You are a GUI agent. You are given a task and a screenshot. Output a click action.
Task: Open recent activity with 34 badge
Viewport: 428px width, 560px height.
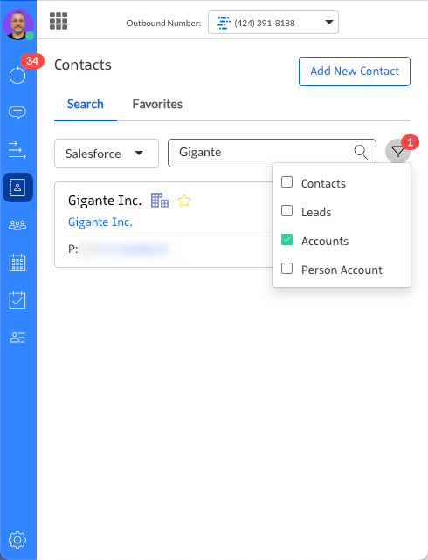[17, 75]
